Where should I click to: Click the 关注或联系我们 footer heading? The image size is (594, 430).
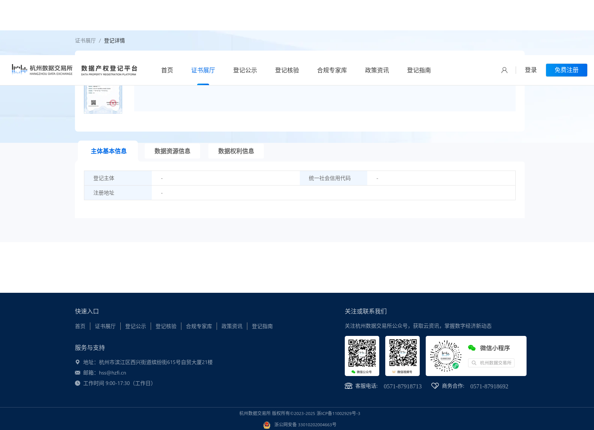366,311
